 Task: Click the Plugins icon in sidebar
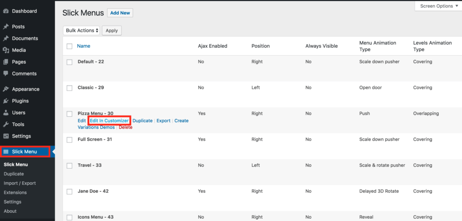[6, 101]
